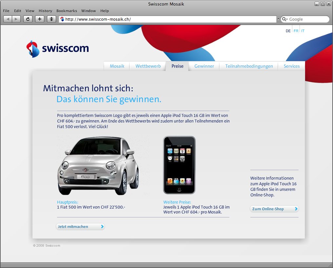Minimize the browser window
Viewport: 333px width, 268px height.
317,4
